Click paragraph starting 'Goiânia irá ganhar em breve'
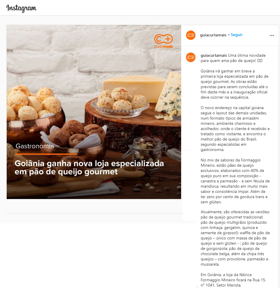Image resolution: width=280 pixels, height=288 pixels. coord(234,84)
